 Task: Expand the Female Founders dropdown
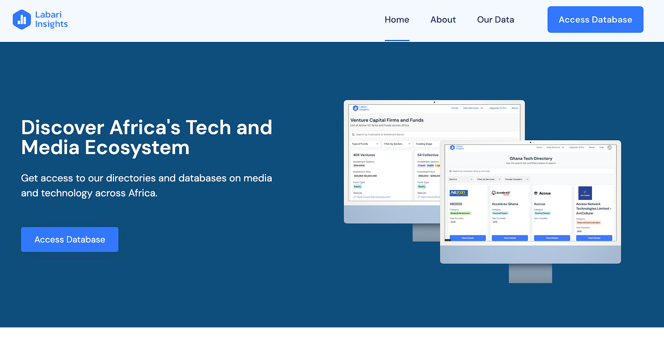click(x=517, y=179)
